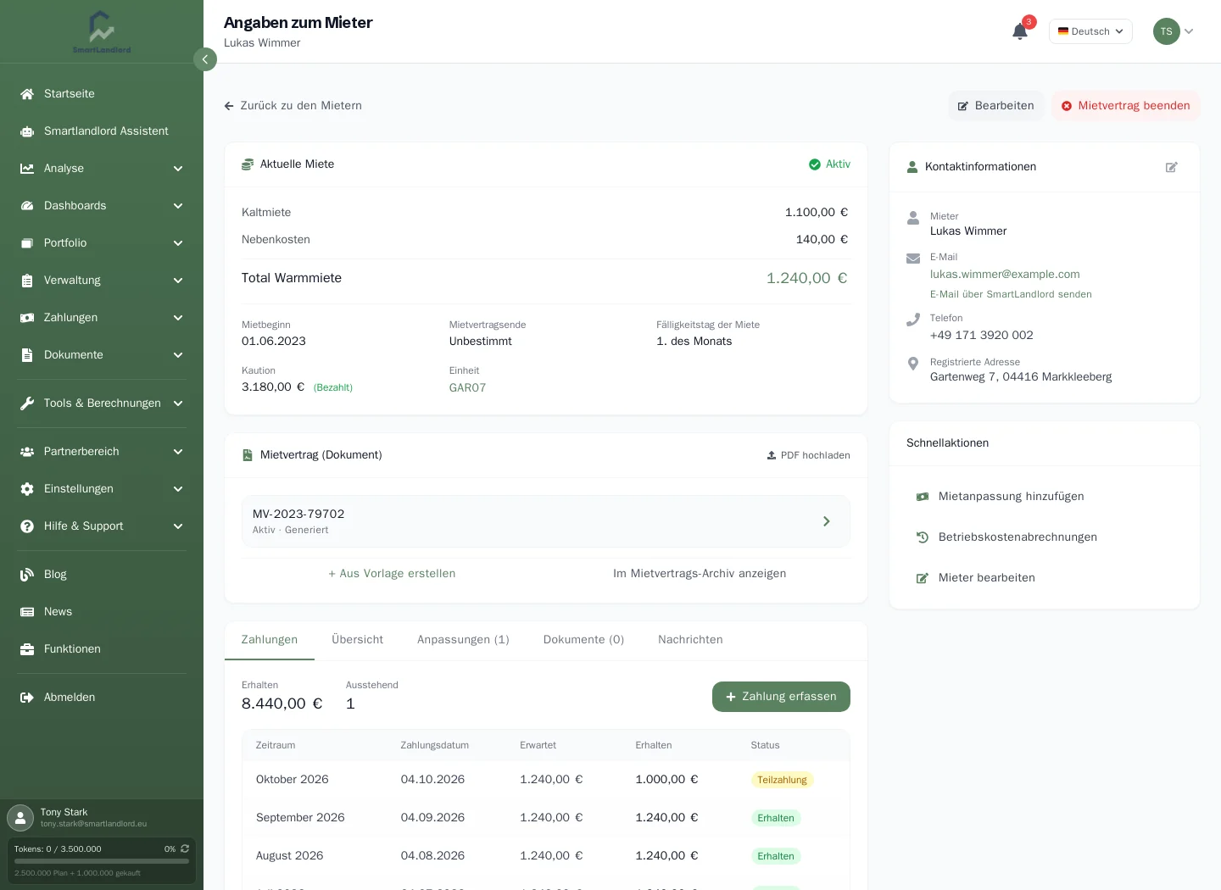1221x890 pixels.
Task: Click the Betriebskostenabrechnungen history icon
Action: [x=923, y=537]
